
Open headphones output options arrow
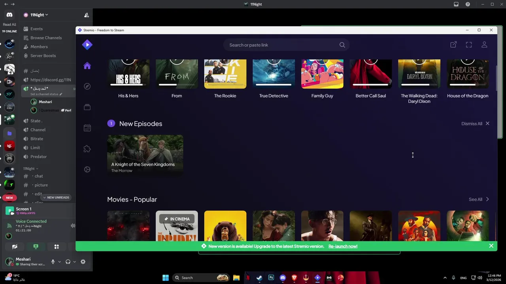[x=74, y=262]
